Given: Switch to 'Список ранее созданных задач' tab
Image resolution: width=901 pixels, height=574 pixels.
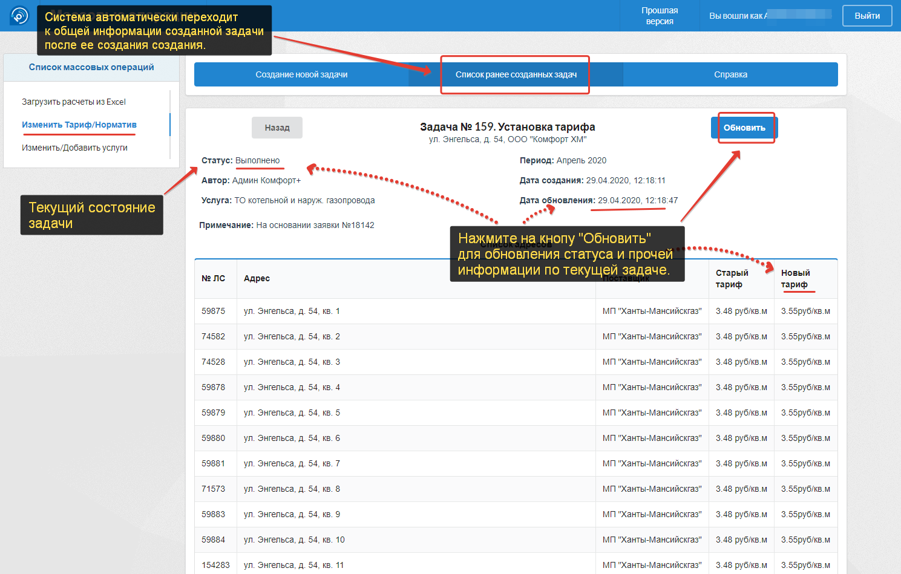Looking at the screenshot, I should click(x=516, y=74).
